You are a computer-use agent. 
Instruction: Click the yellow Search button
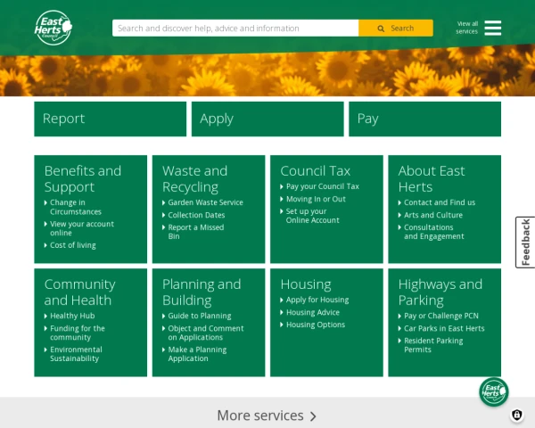396,28
